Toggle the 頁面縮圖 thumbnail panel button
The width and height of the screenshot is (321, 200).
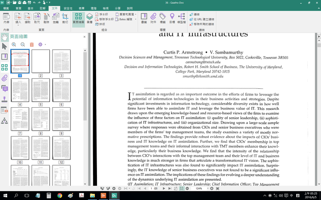point(78,18)
